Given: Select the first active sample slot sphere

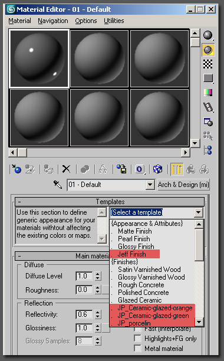Looking at the screenshot, I should coord(39,58).
